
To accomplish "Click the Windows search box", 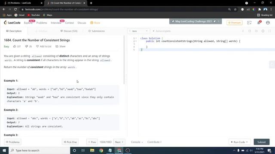I will 39,150.
